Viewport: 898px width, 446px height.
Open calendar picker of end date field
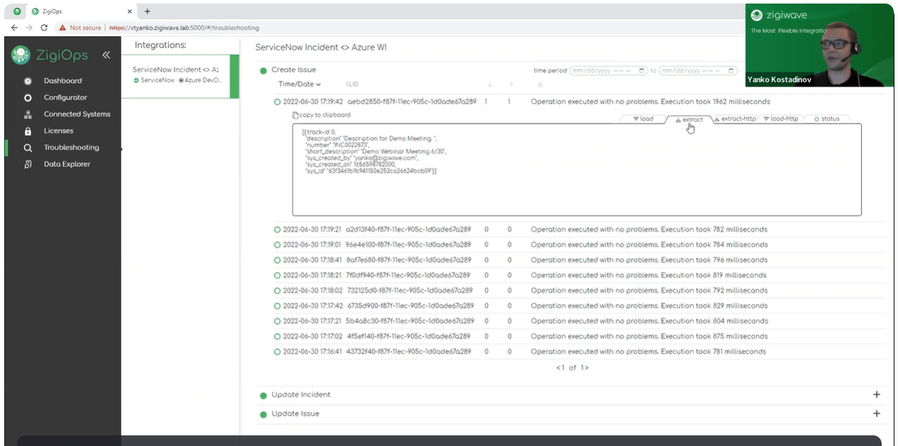click(732, 71)
